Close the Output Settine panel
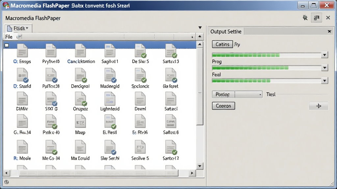 pyautogui.click(x=329, y=31)
